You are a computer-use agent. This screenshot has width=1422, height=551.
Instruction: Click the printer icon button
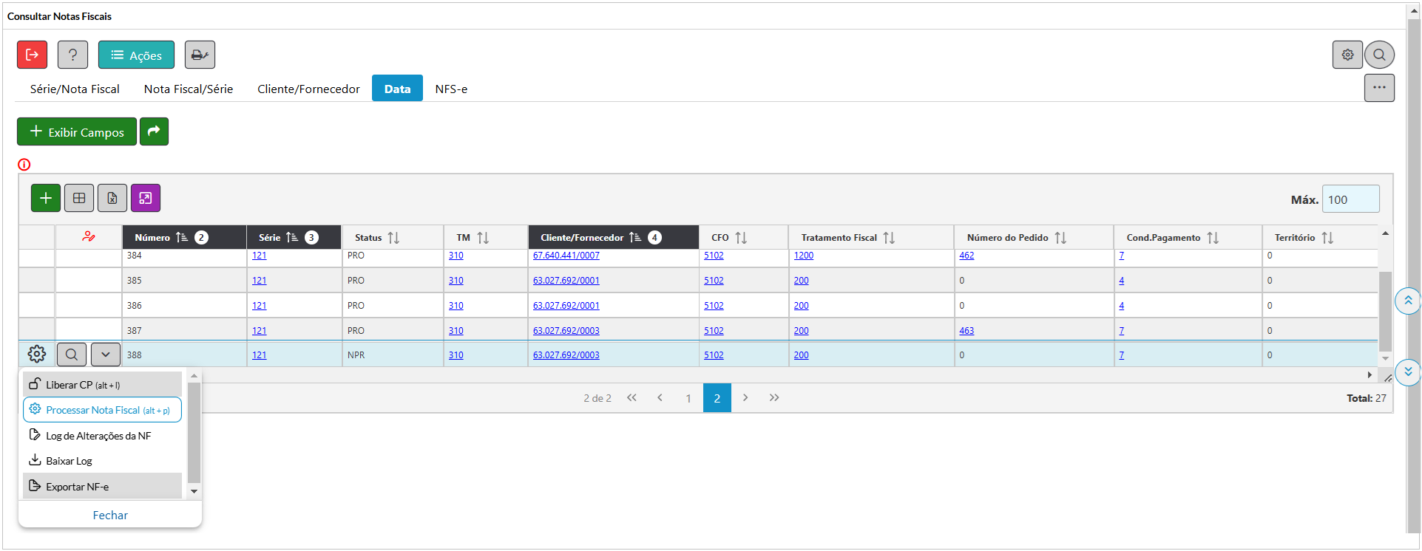click(200, 55)
